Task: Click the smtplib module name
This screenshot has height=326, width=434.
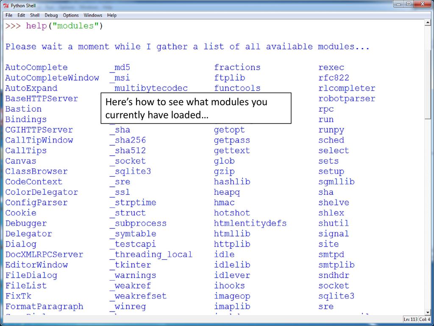Action: pyautogui.click(x=336, y=265)
